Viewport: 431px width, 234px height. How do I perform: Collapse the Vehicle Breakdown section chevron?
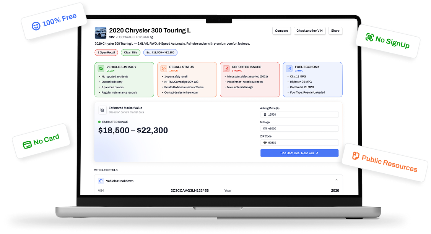(x=337, y=180)
